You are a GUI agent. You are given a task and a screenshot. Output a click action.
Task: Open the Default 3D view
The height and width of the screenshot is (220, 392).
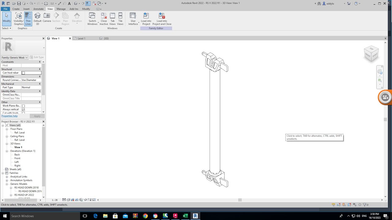(37, 19)
